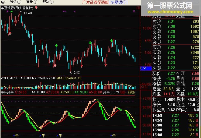Click the first green sell arrow near 8.50
Viewport: 201px width, 138px height.
56,45
